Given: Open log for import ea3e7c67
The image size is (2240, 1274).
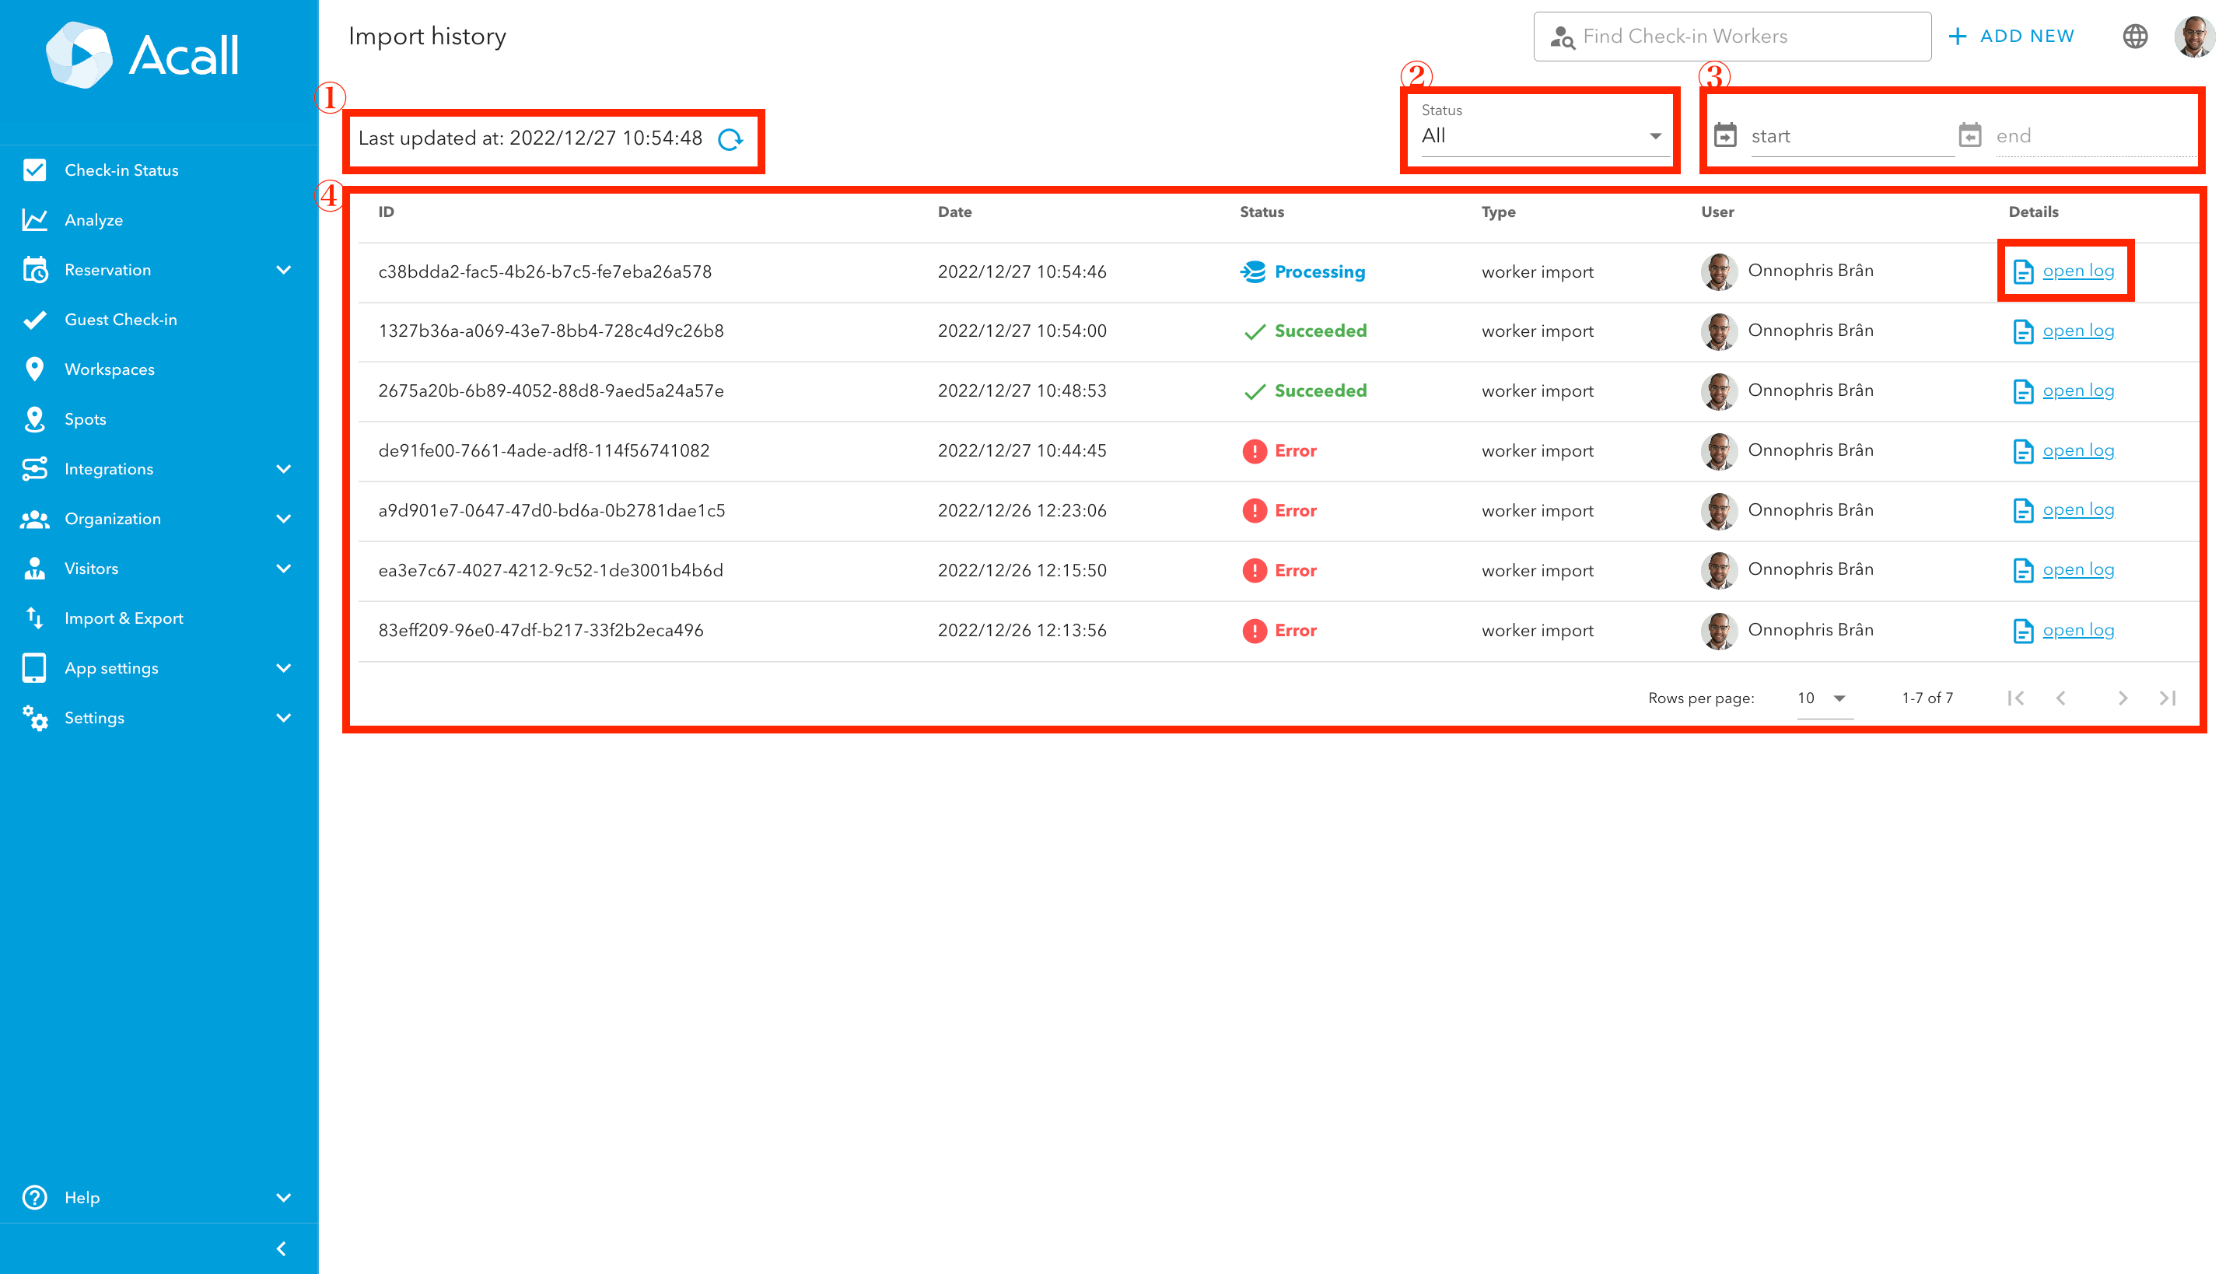Looking at the screenshot, I should click(2078, 569).
